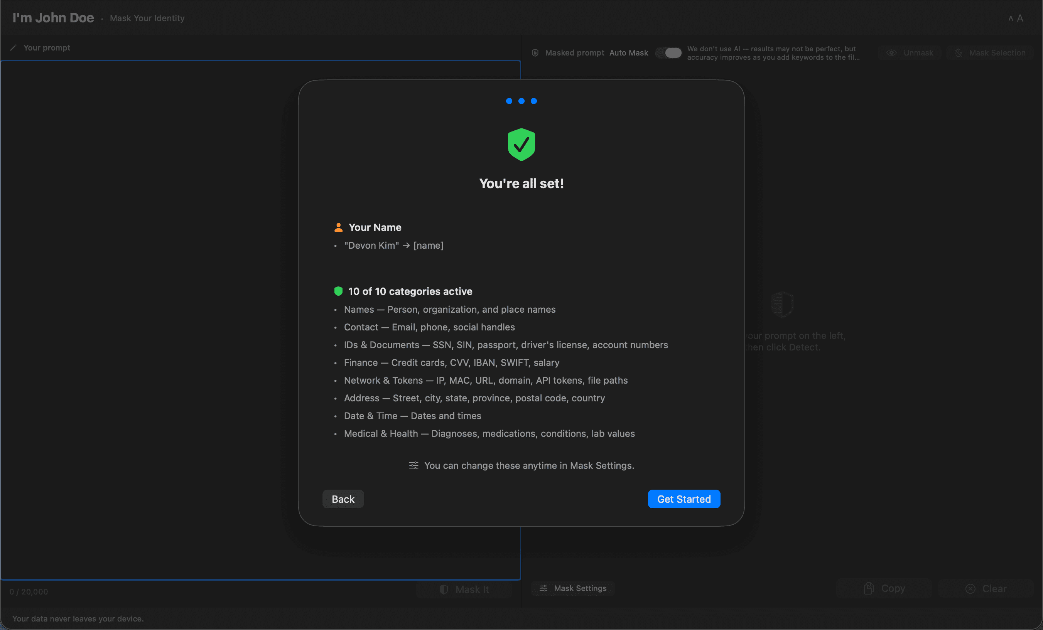Click the Mask Your Identity header label

[147, 18]
